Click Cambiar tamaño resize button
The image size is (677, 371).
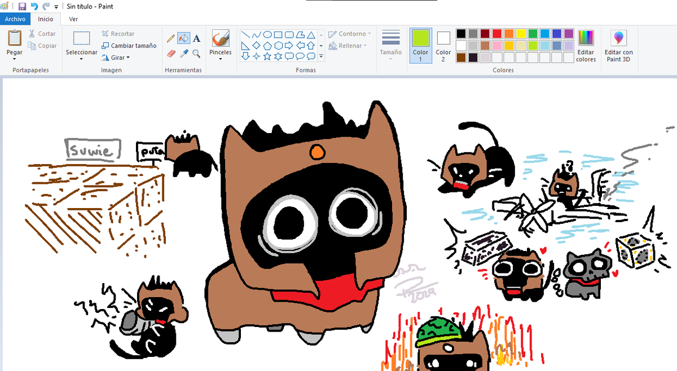click(x=129, y=46)
